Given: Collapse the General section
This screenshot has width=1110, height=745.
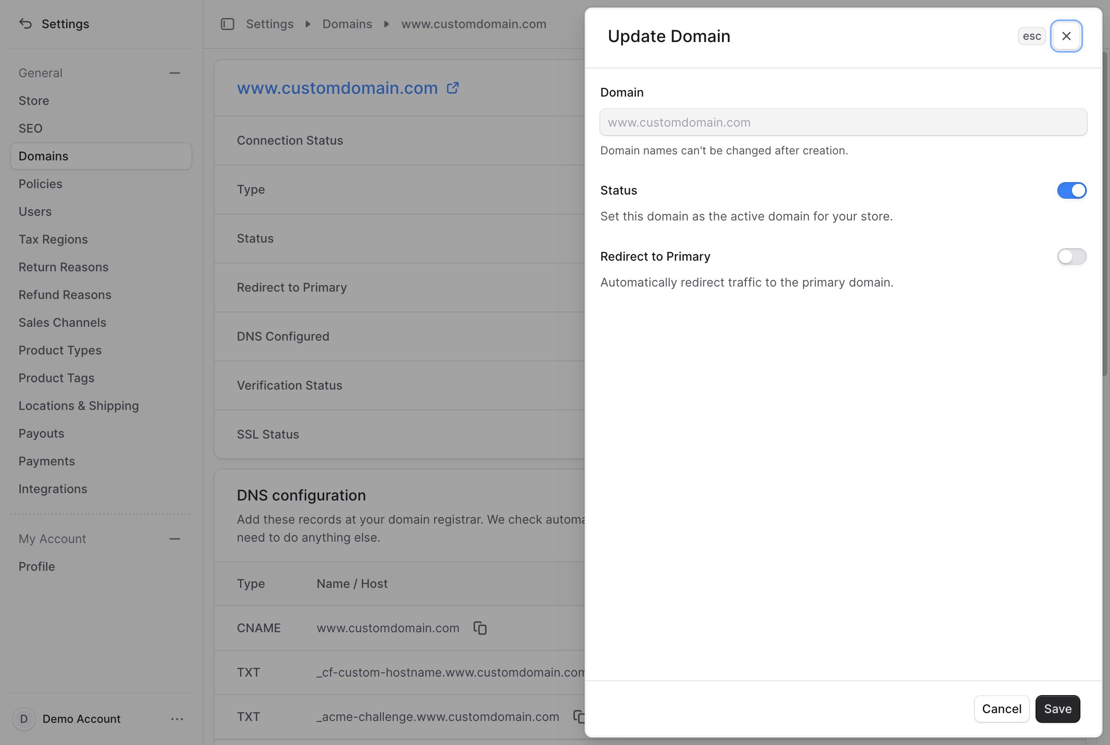Looking at the screenshot, I should 174,73.
